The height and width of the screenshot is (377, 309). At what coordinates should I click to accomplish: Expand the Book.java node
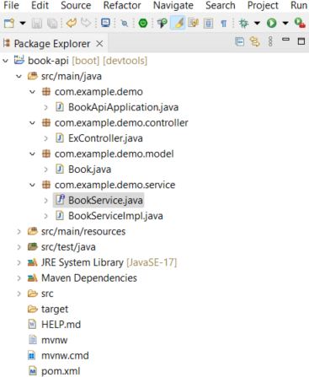[46, 170]
